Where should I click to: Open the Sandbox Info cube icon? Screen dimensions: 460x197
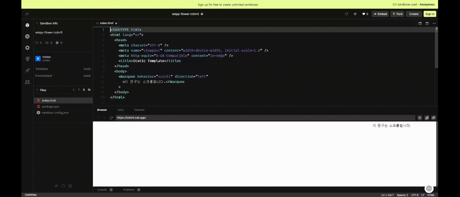(27, 25)
